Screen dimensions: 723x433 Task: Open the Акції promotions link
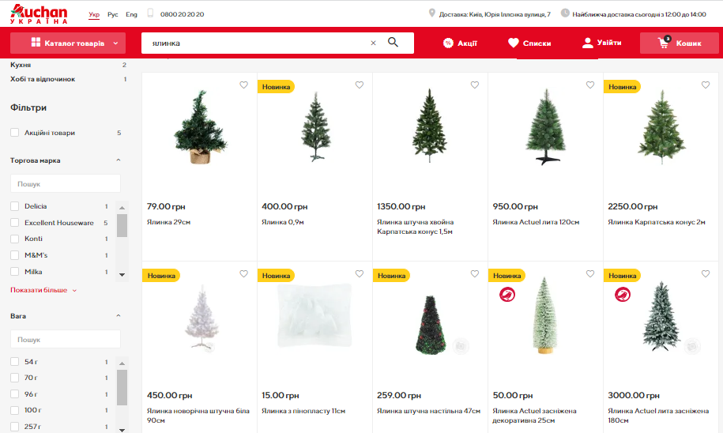460,43
